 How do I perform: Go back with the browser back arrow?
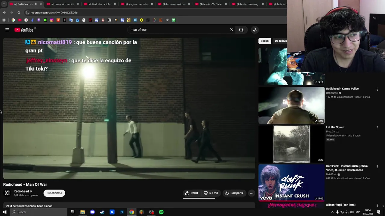click(x=4, y=13)
